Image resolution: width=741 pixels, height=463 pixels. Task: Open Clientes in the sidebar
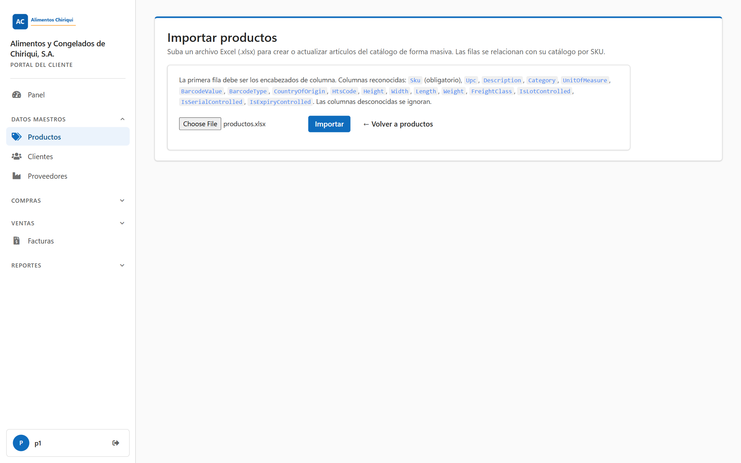pyautogui.click(x=68, y=156)
